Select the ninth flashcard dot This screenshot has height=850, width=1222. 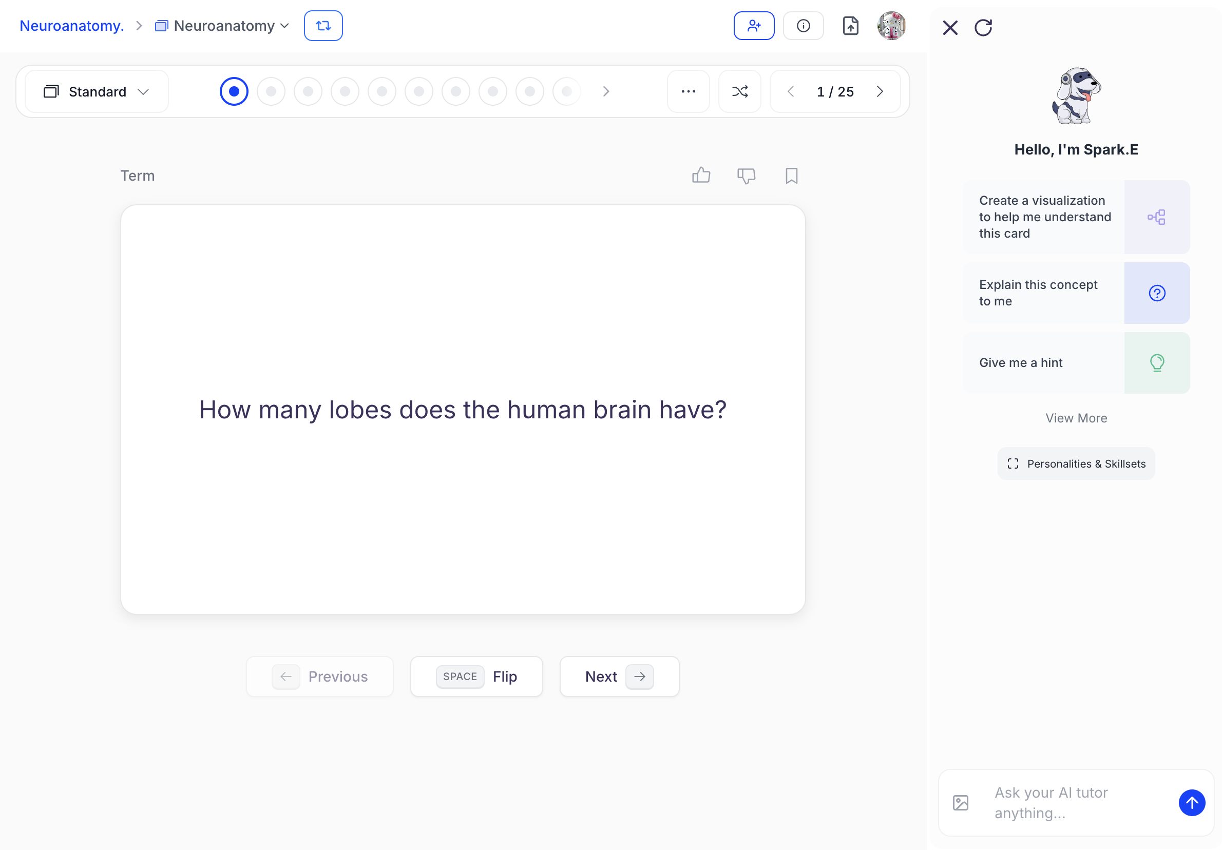[529, 91]
